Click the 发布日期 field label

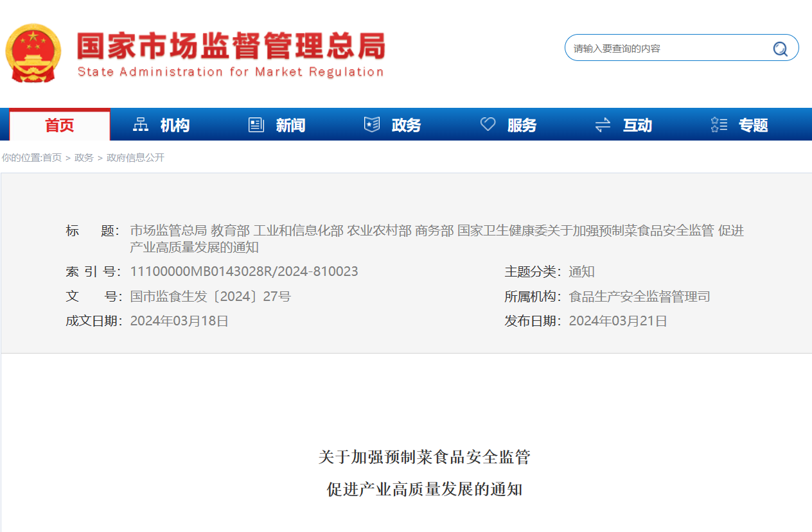point(533,321)
